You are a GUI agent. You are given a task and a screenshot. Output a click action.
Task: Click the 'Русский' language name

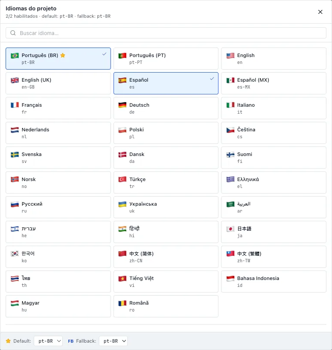32,204
